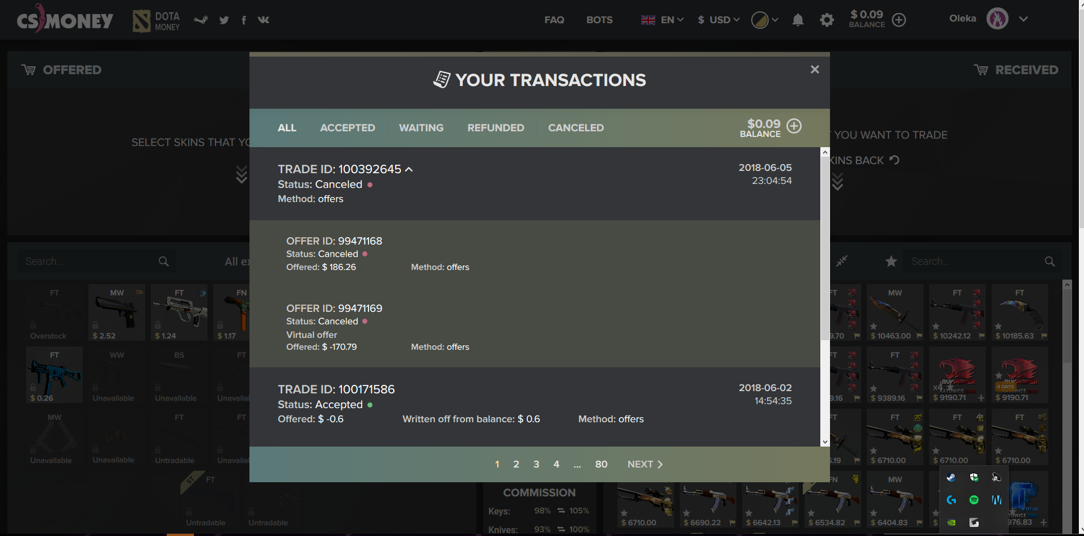Click the speaker audio device tray icon

coord(997,477)
